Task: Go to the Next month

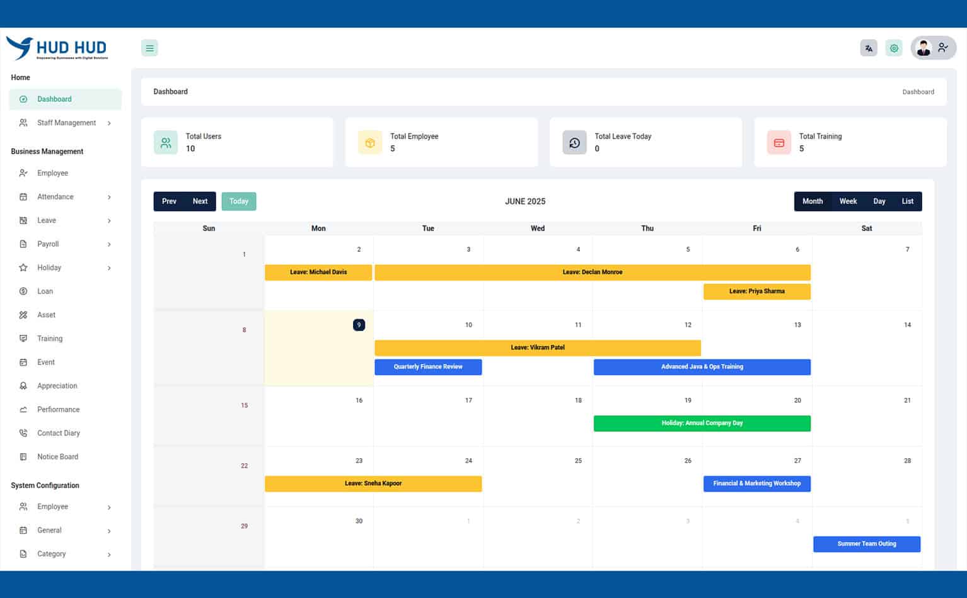Action: pos(200,201)
